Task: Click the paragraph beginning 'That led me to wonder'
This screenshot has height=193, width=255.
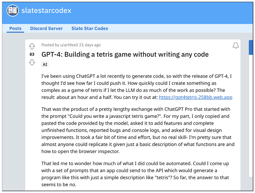Action: point(135,174)
